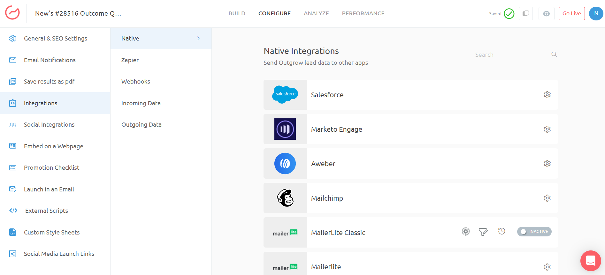Open the chat support bubble

tap(591, 261)
